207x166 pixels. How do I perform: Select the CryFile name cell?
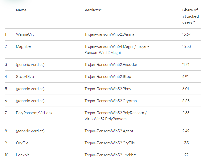coord(22,143)
